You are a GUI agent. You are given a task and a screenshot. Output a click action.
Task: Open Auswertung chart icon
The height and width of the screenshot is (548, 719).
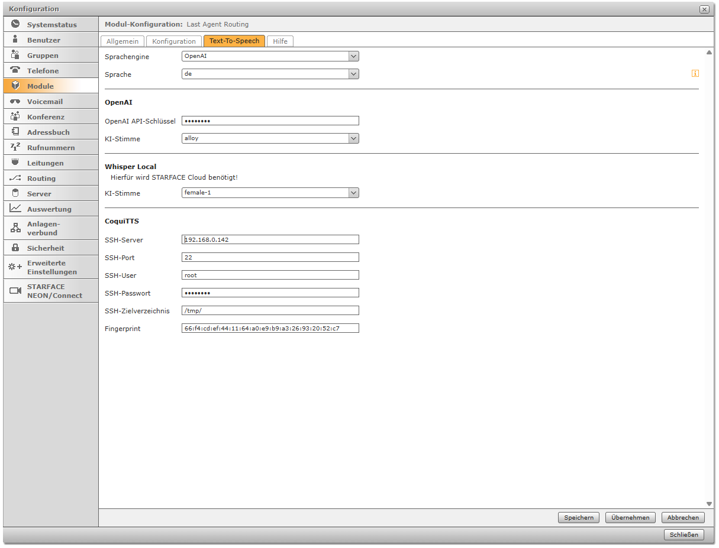pyautogui.click(x=15, y=209)
